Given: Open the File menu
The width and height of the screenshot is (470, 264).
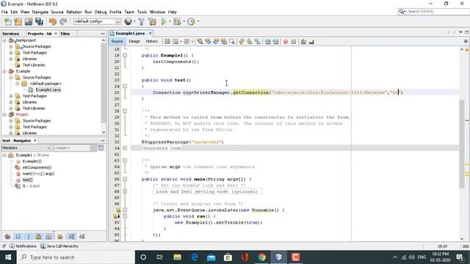Looking at the screenshot, I should (4, 12).
